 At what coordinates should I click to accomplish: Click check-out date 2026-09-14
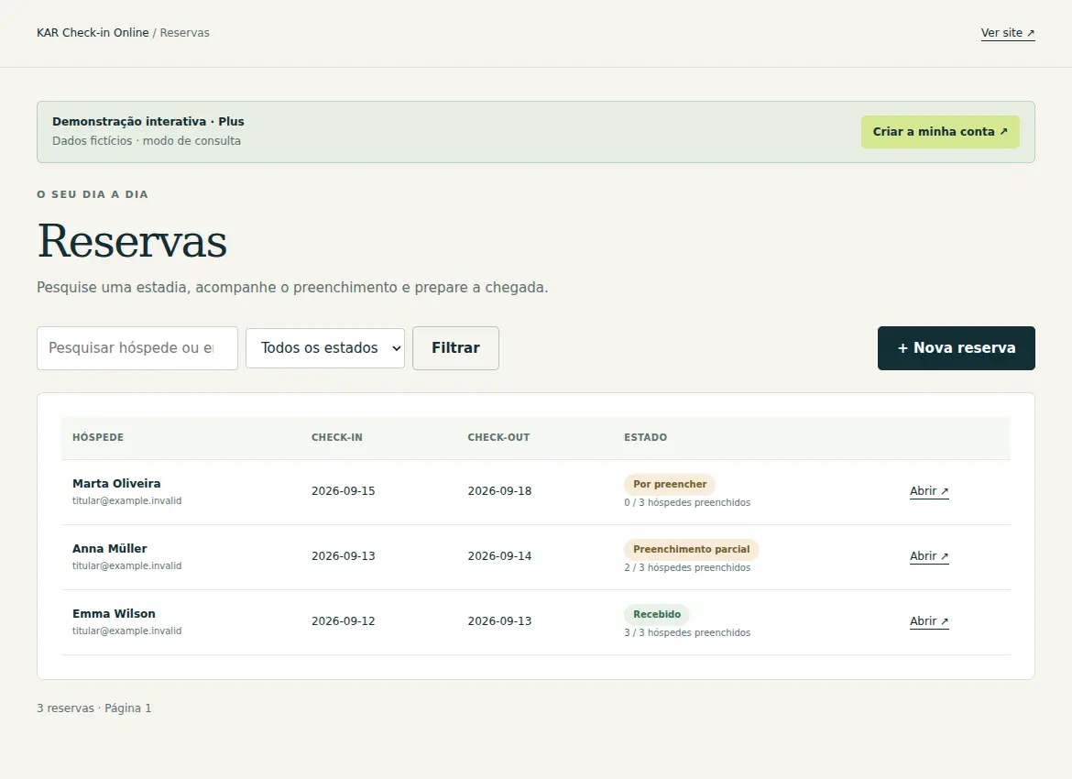(x=499, y=556)
